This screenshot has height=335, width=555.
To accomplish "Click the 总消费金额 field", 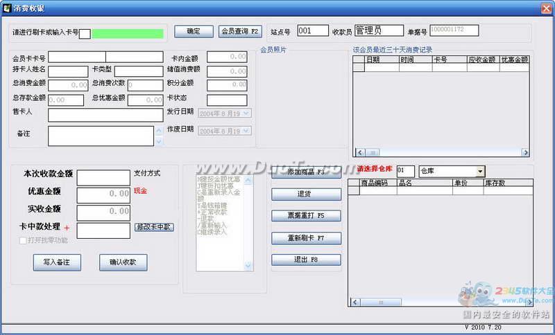I will [x=68, y=85].
